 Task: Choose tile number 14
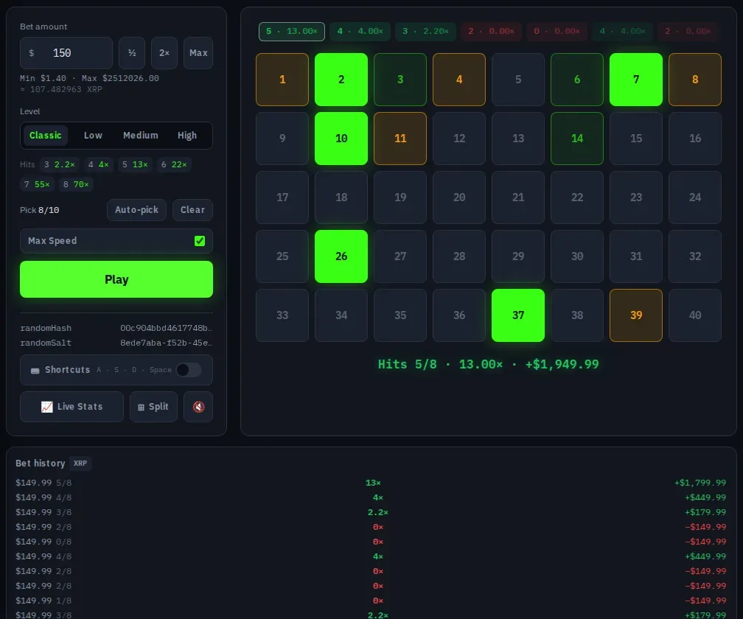577,139
